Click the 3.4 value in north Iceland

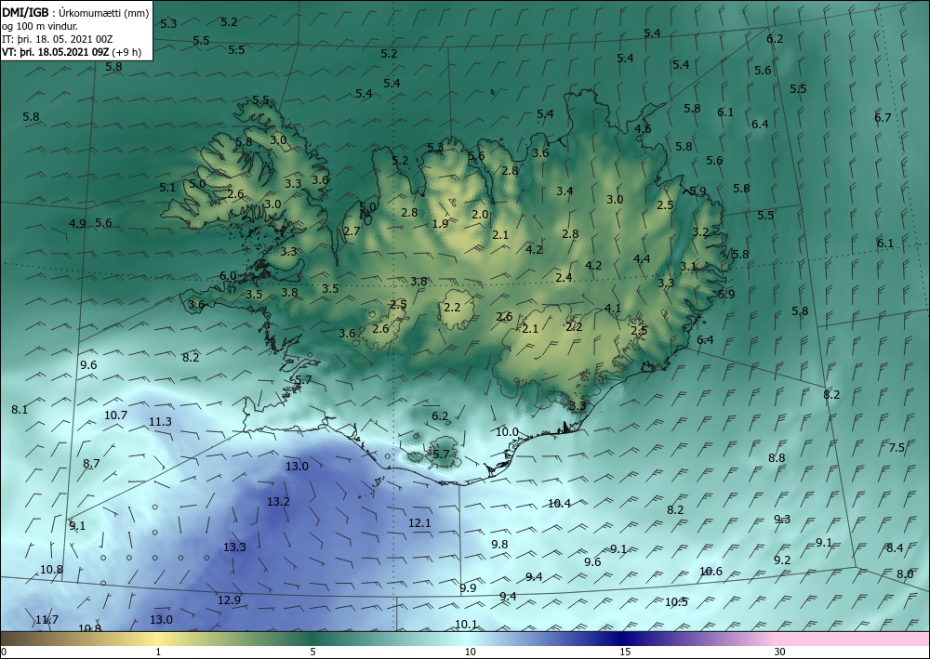[565, 191]
